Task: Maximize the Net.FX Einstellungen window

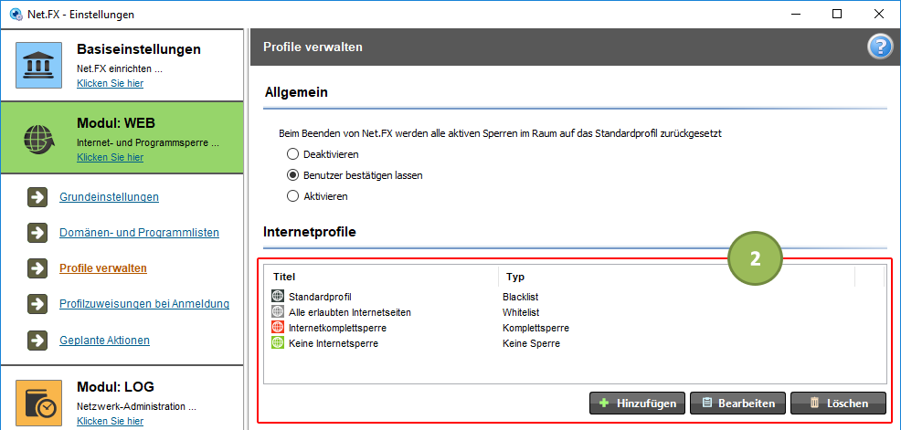Action: tap(837, 15)
